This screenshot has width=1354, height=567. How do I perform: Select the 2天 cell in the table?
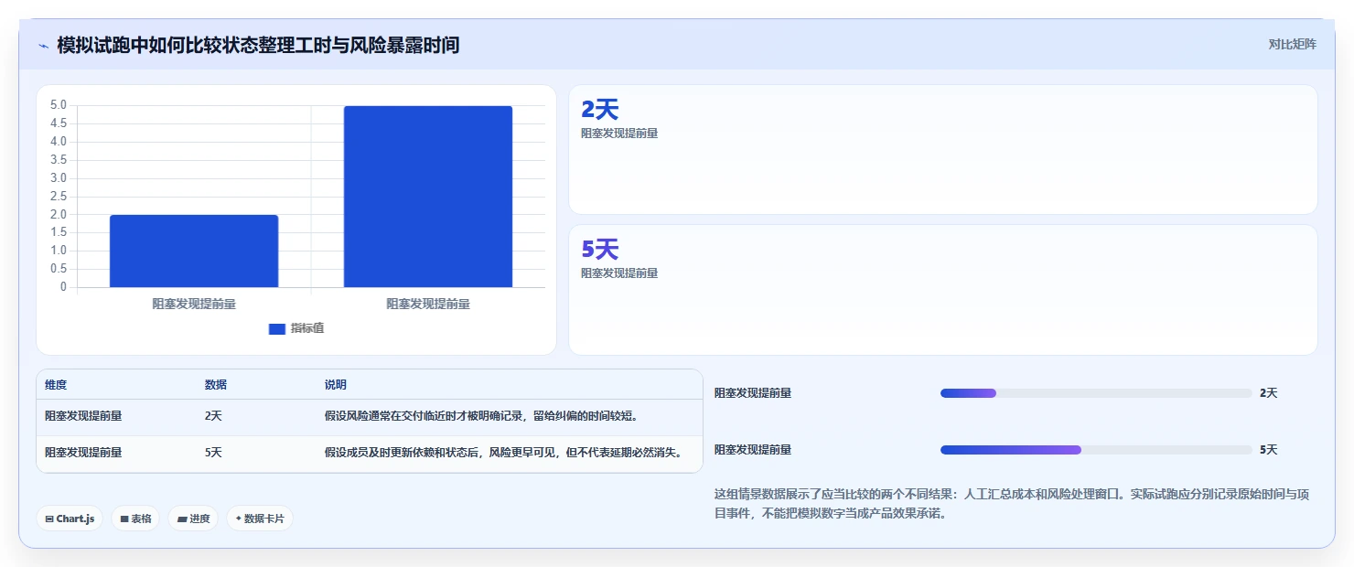(x=213, y=416)
